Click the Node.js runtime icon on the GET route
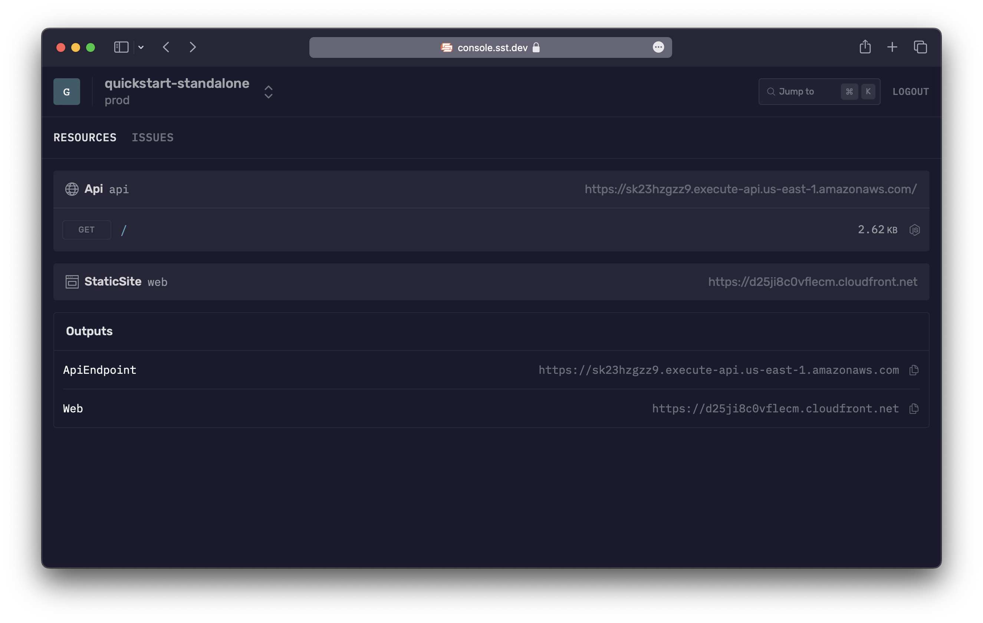The width and height of the screenshot is (983, 623). tap(915, 230)
